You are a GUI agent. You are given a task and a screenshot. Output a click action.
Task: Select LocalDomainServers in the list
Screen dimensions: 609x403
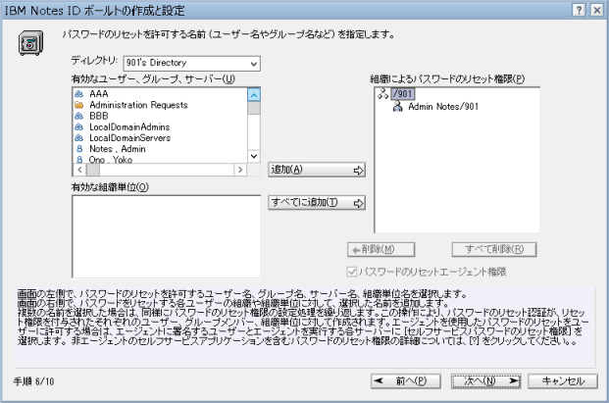tap(130, 138)
